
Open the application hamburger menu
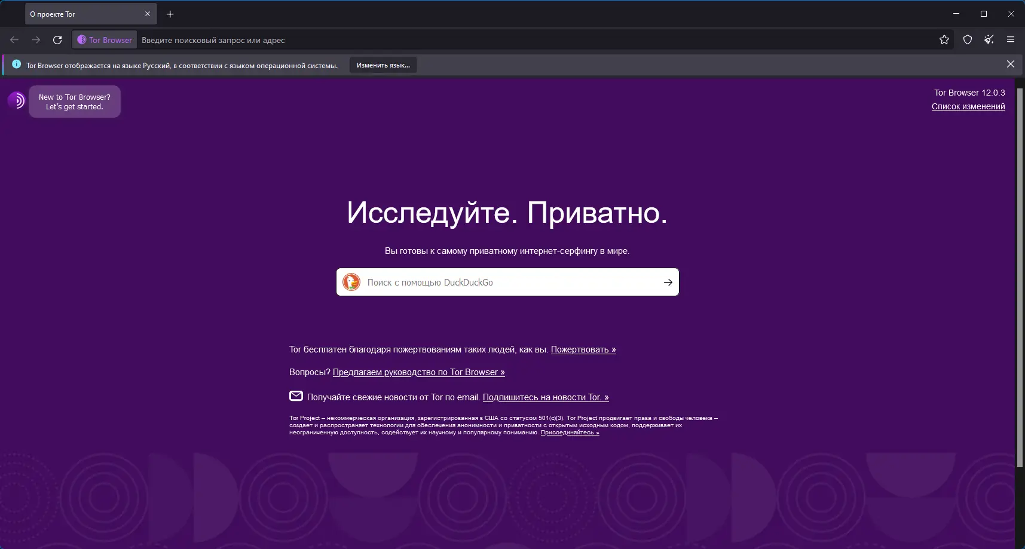click(1011, 40)
